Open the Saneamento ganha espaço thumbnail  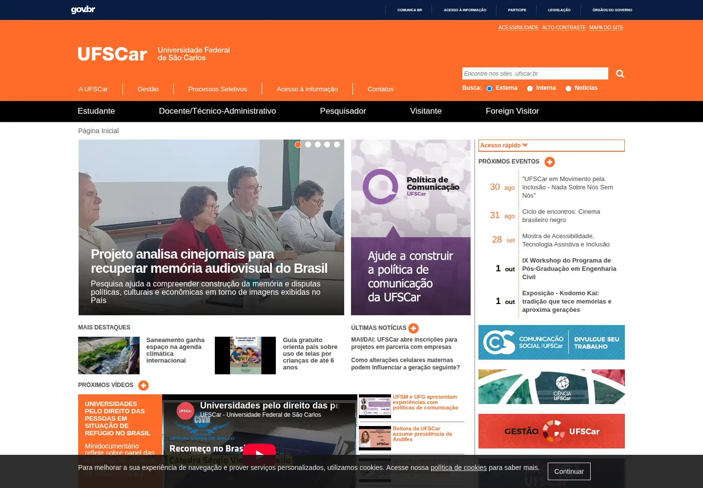pyautogui.click(x=109, y=356)
